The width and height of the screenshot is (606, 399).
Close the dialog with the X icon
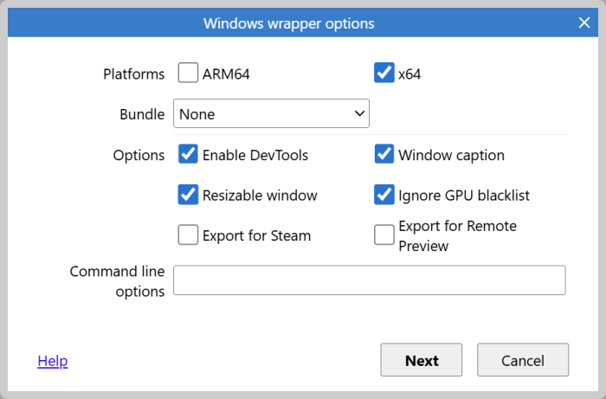pos(584,23)
